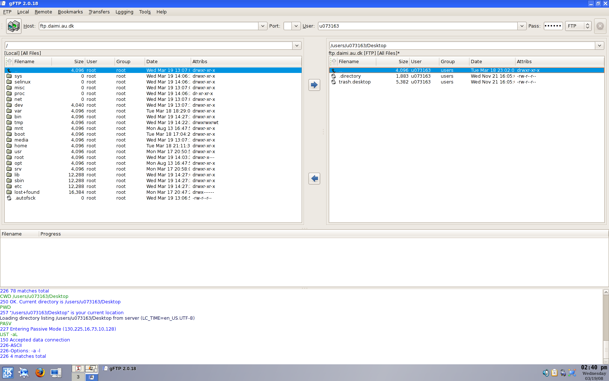609x381 pixels.
Task: Sort local files by Size column header
Action: [68, 62]
